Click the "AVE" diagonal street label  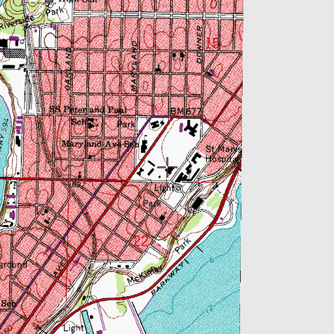tap(59, 269)
